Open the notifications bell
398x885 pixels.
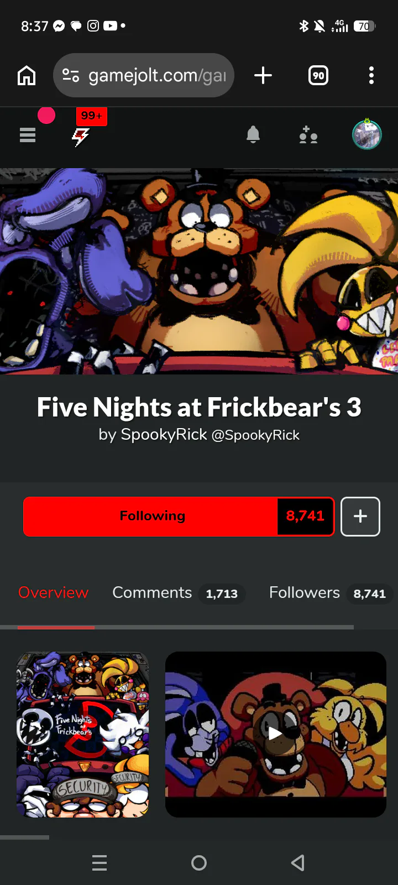pos(253,134)
